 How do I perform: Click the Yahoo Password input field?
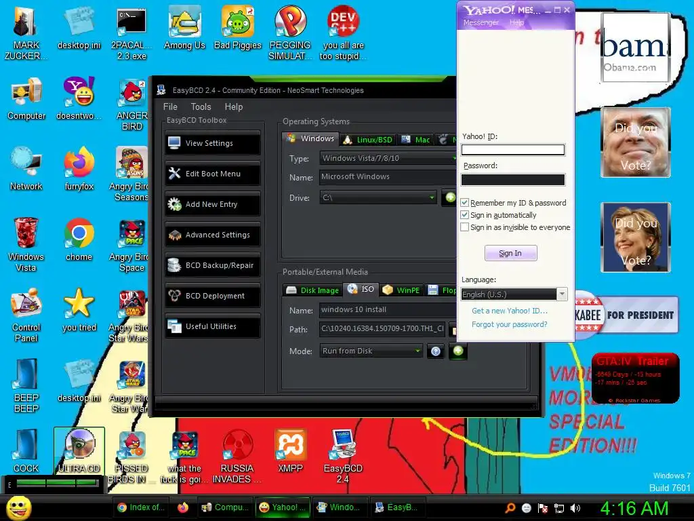[x=513, y=179]
